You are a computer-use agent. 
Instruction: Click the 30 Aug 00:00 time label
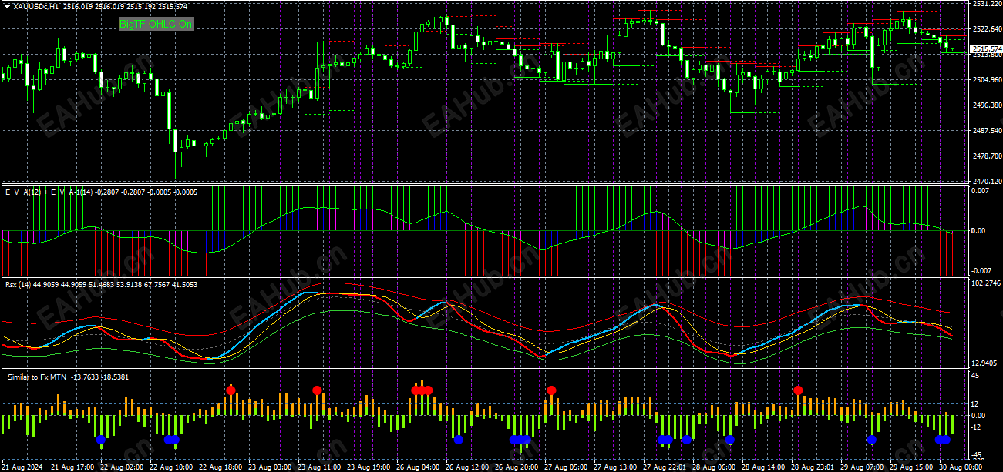coord(961,467)
